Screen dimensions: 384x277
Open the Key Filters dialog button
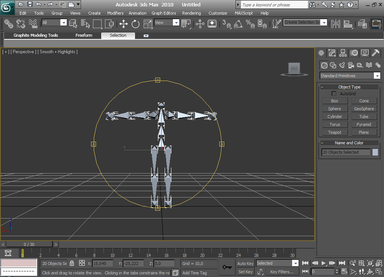click(282, 272)
